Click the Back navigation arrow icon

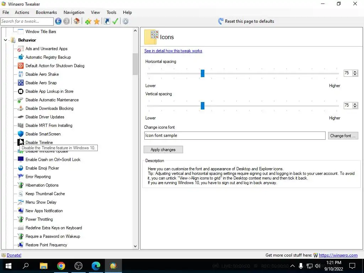point(58,21)
